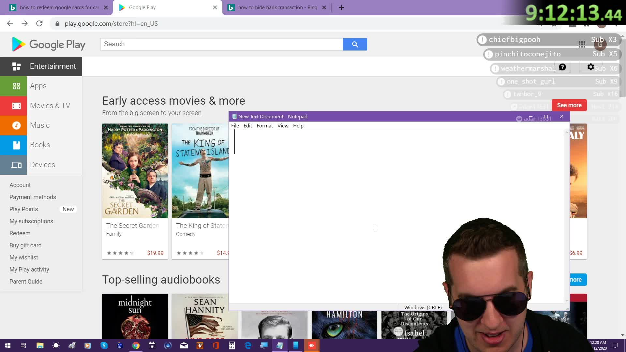Open The King of Staten Island poster

tap(200, 171)
